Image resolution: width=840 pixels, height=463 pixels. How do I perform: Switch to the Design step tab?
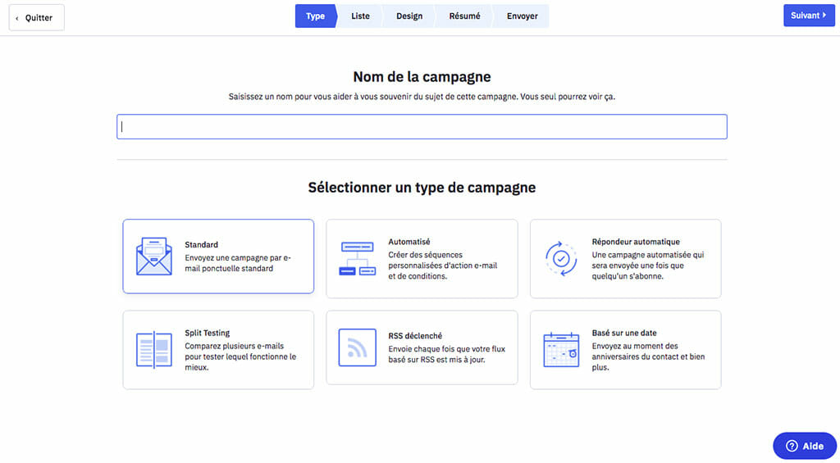tap(409, 16)
